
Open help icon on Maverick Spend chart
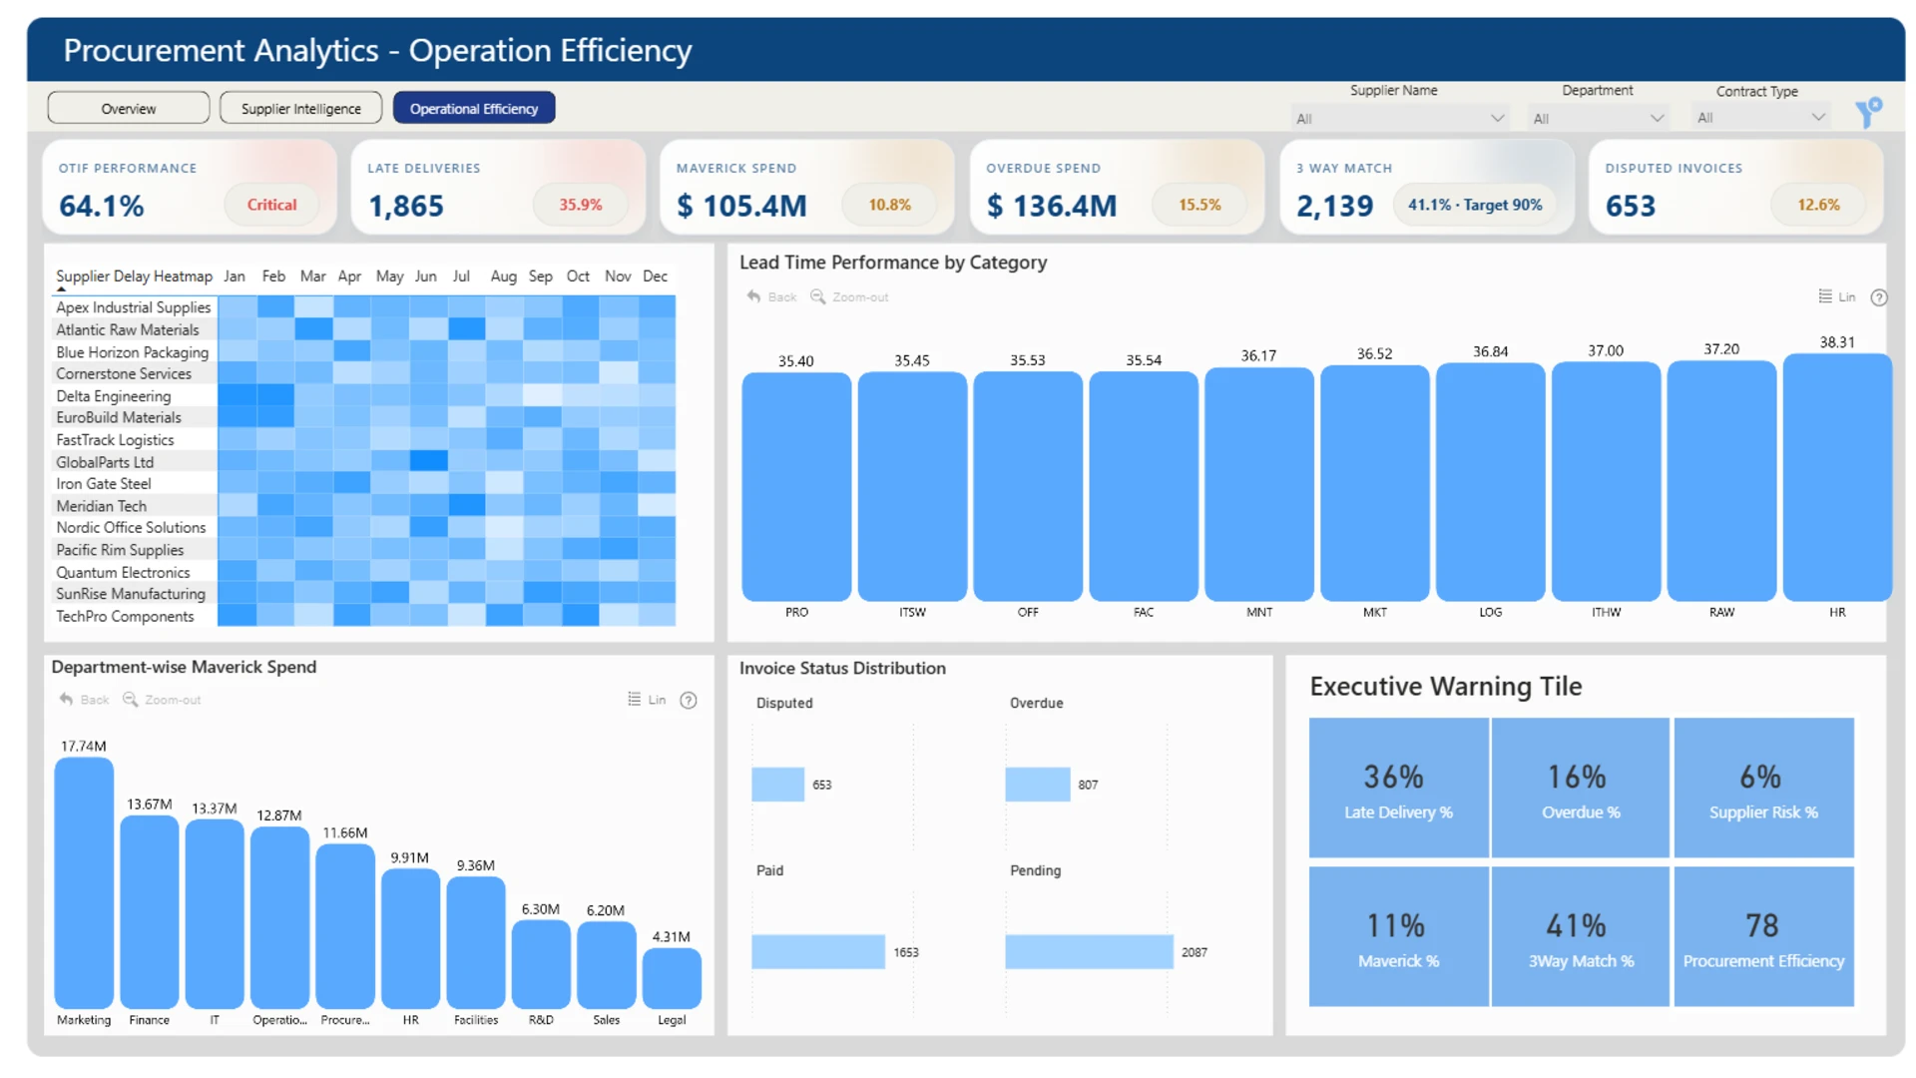[x=689, y=700]
